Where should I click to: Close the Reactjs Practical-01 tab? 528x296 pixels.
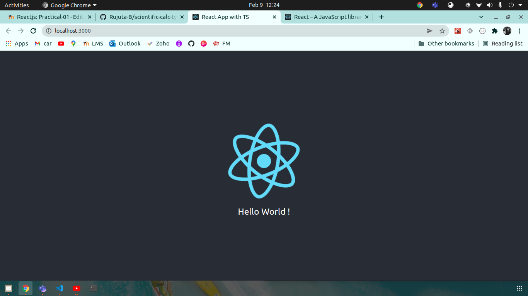pos(90,17)
